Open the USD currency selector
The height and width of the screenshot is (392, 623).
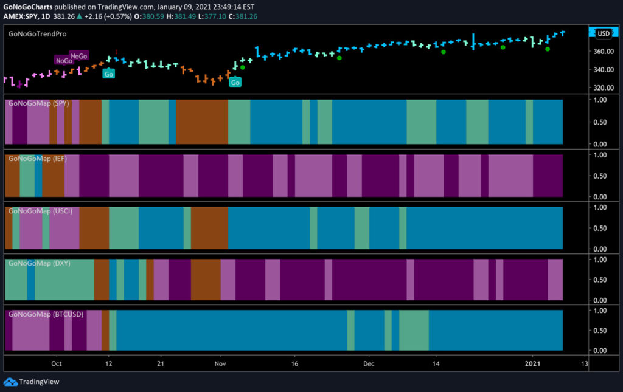coord(604,33)
